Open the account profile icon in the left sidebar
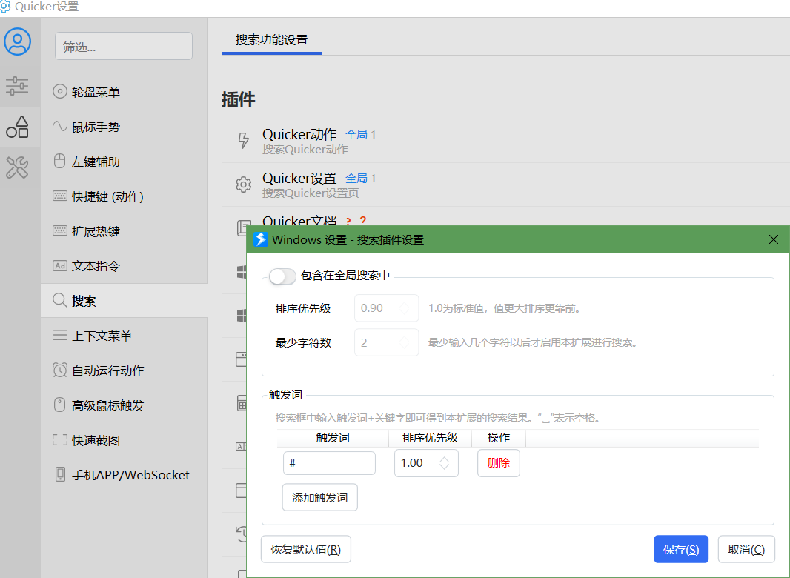The width and height of the screenshot is (790, 578). [19, 41]
